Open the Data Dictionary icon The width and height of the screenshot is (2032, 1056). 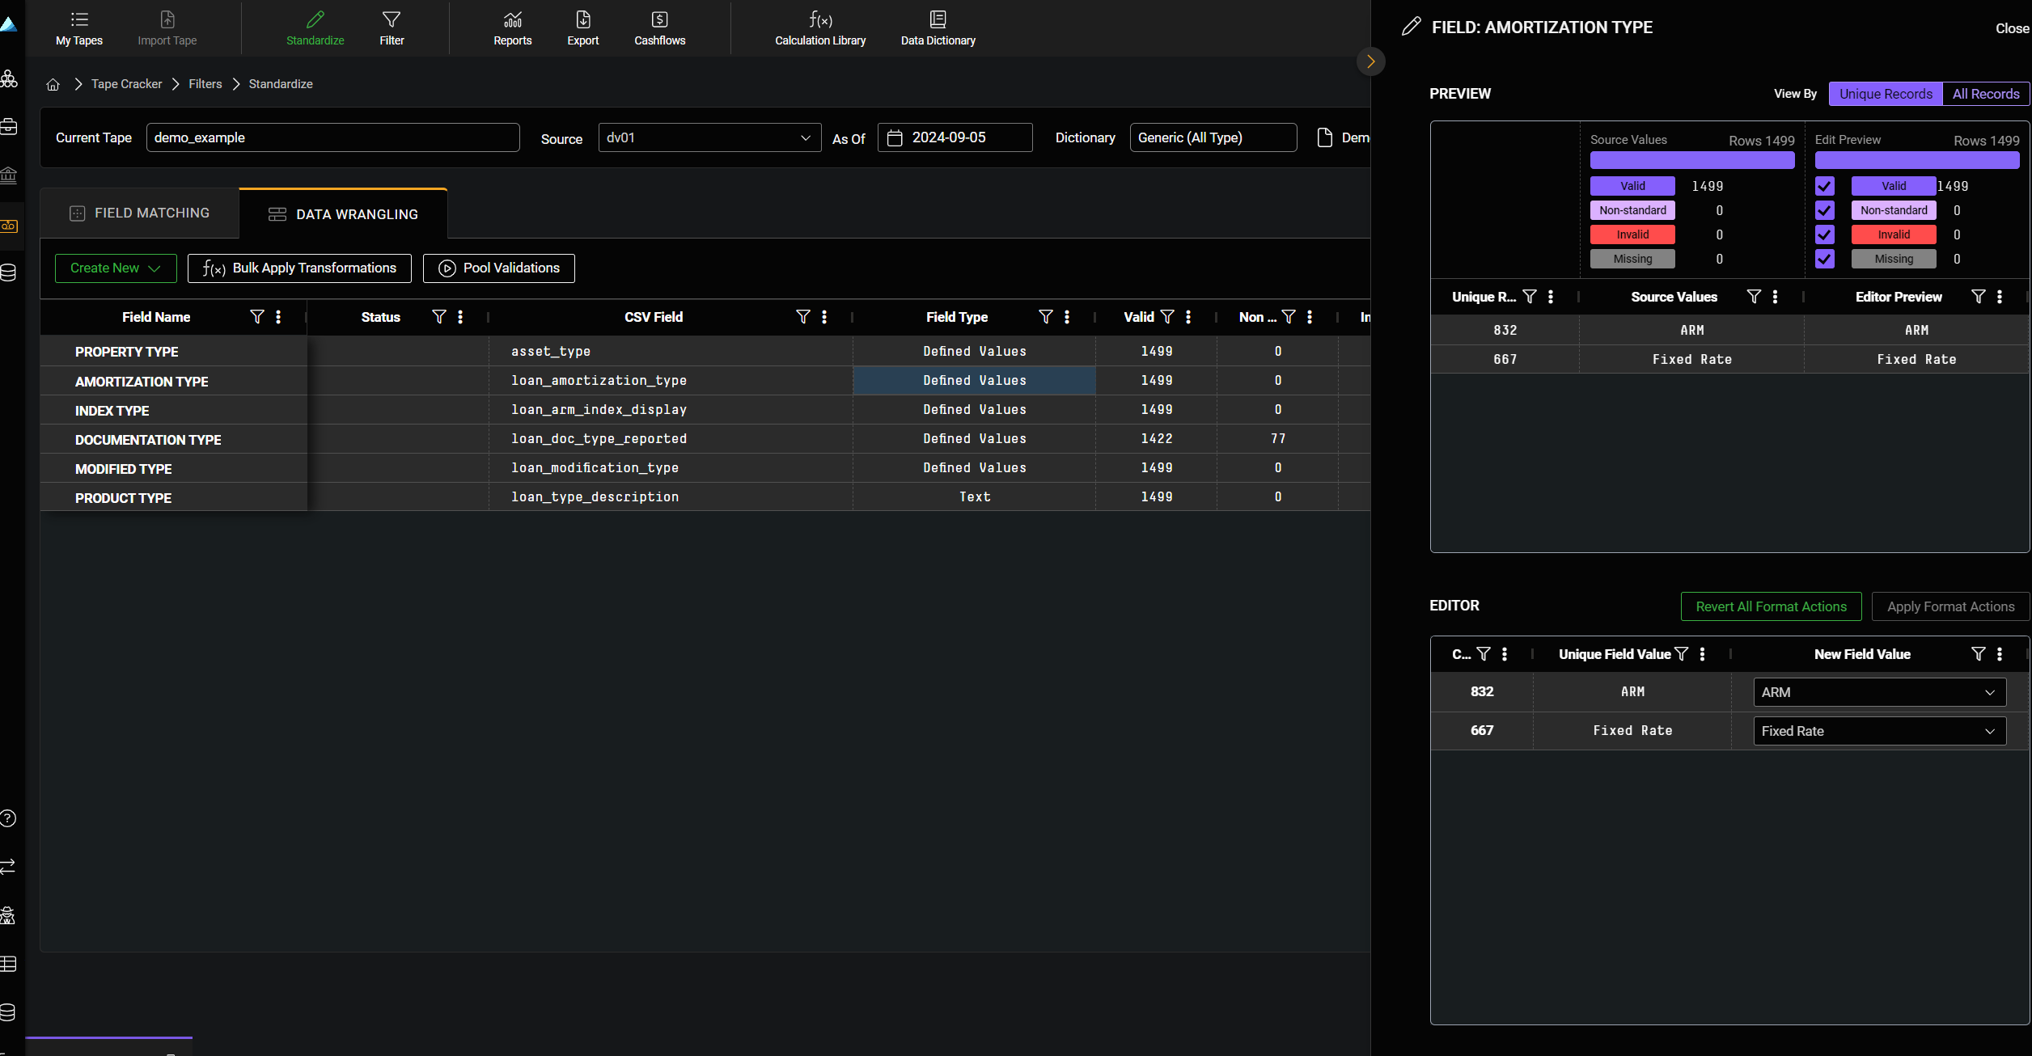click(938, 20)
